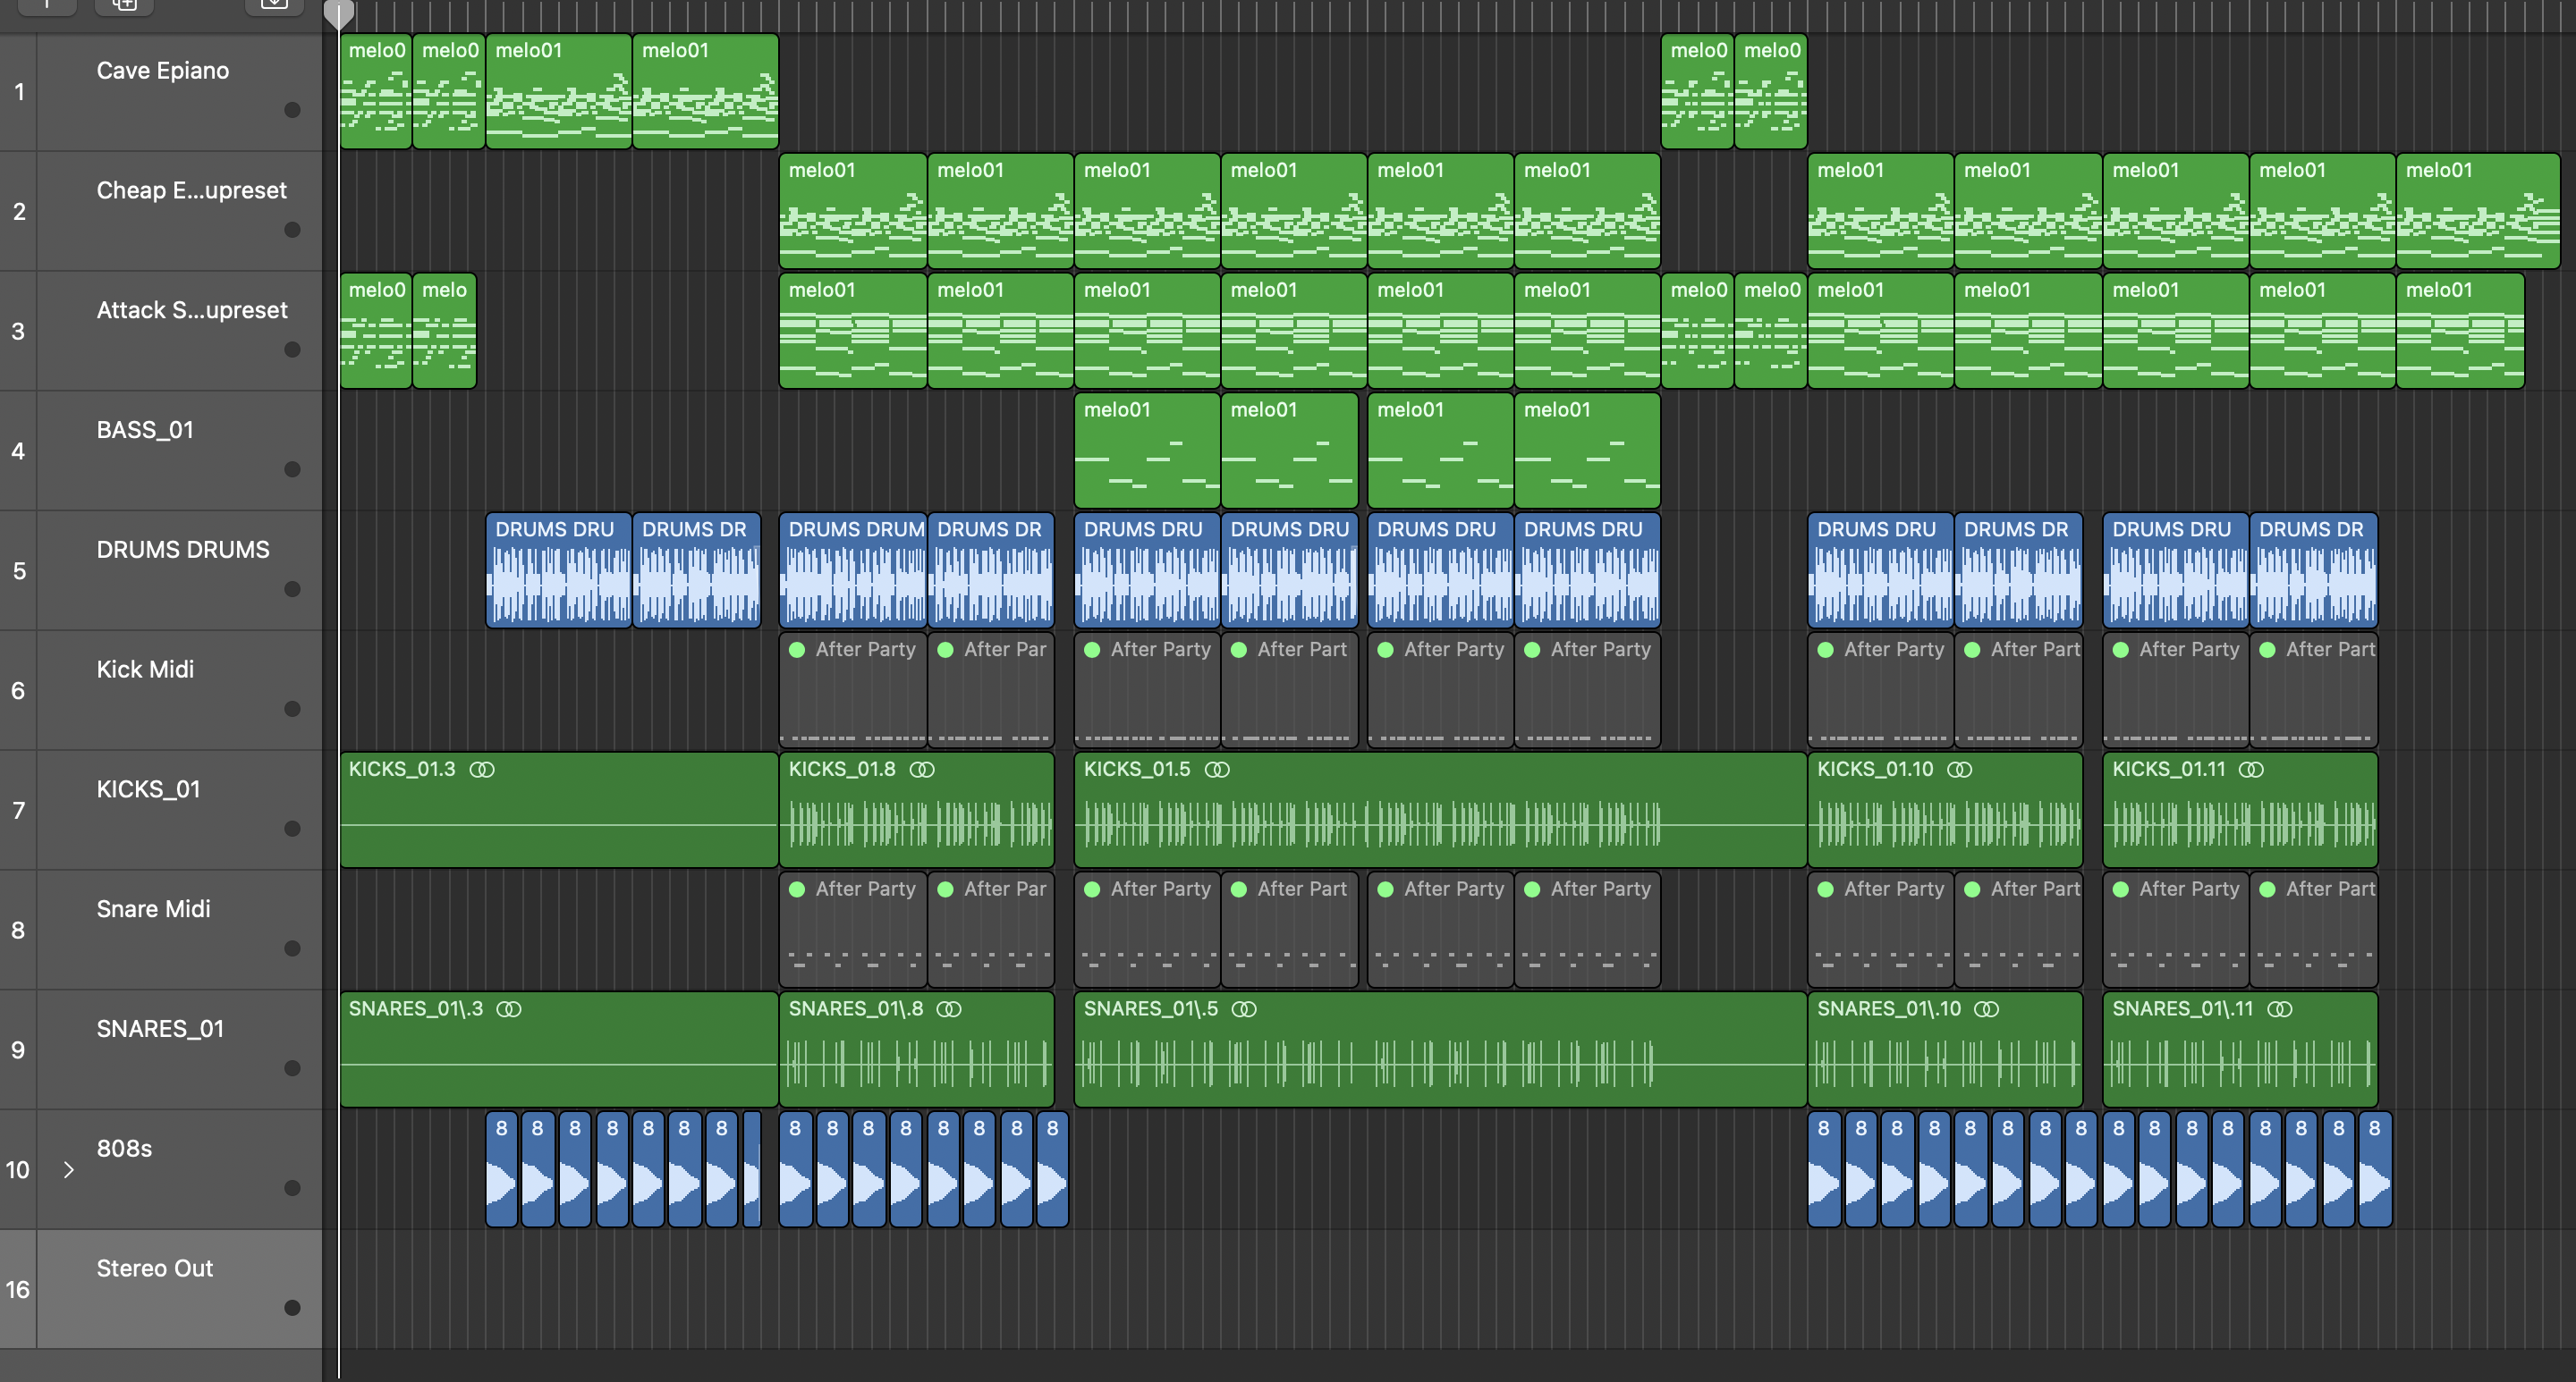Select the KICKS_01.8 audio region
Screen dimensions: 2576x1382
(x=916, y=809)
